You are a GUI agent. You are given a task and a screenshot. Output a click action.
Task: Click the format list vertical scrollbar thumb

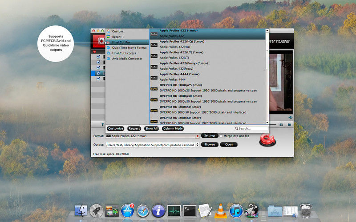[267, 51]
